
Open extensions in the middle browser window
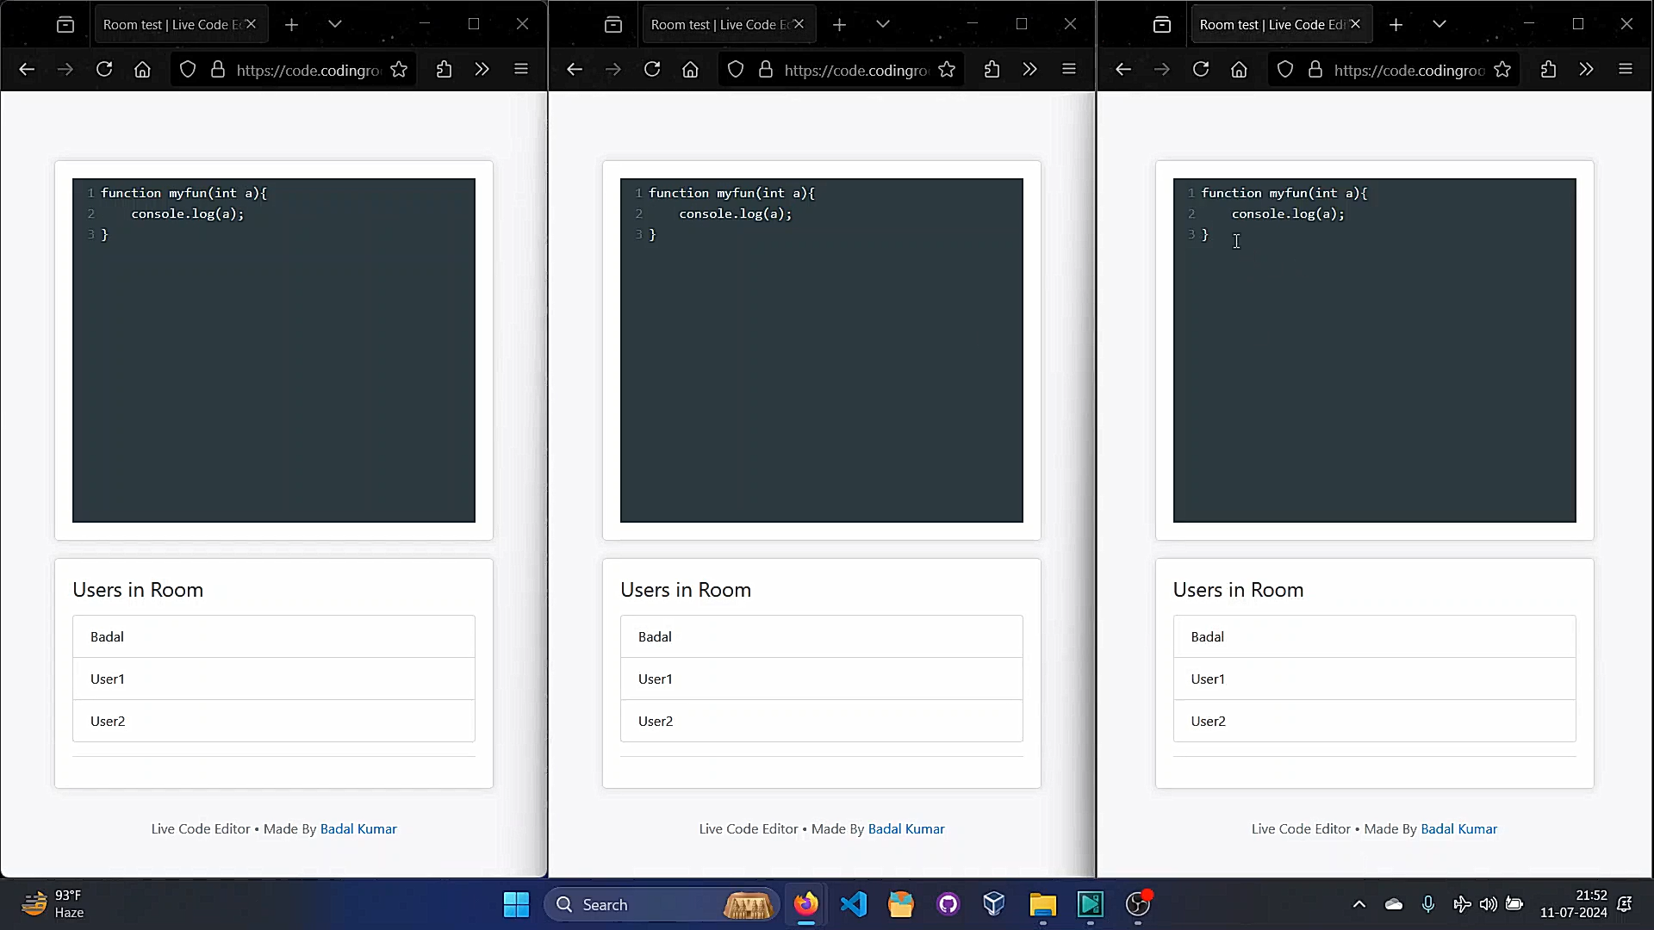pos(992,70)
